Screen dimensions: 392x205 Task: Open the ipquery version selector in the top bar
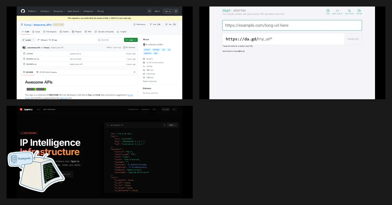point(165,109)
